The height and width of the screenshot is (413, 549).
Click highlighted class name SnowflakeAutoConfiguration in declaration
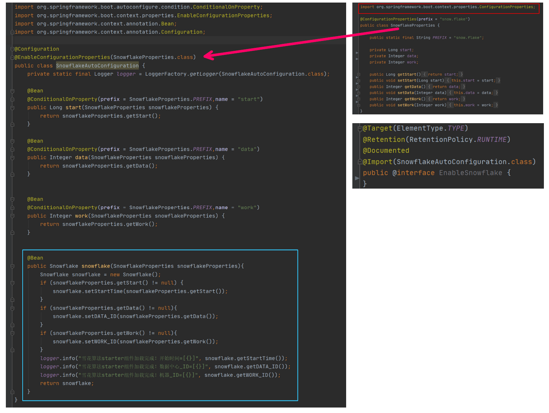97,66
